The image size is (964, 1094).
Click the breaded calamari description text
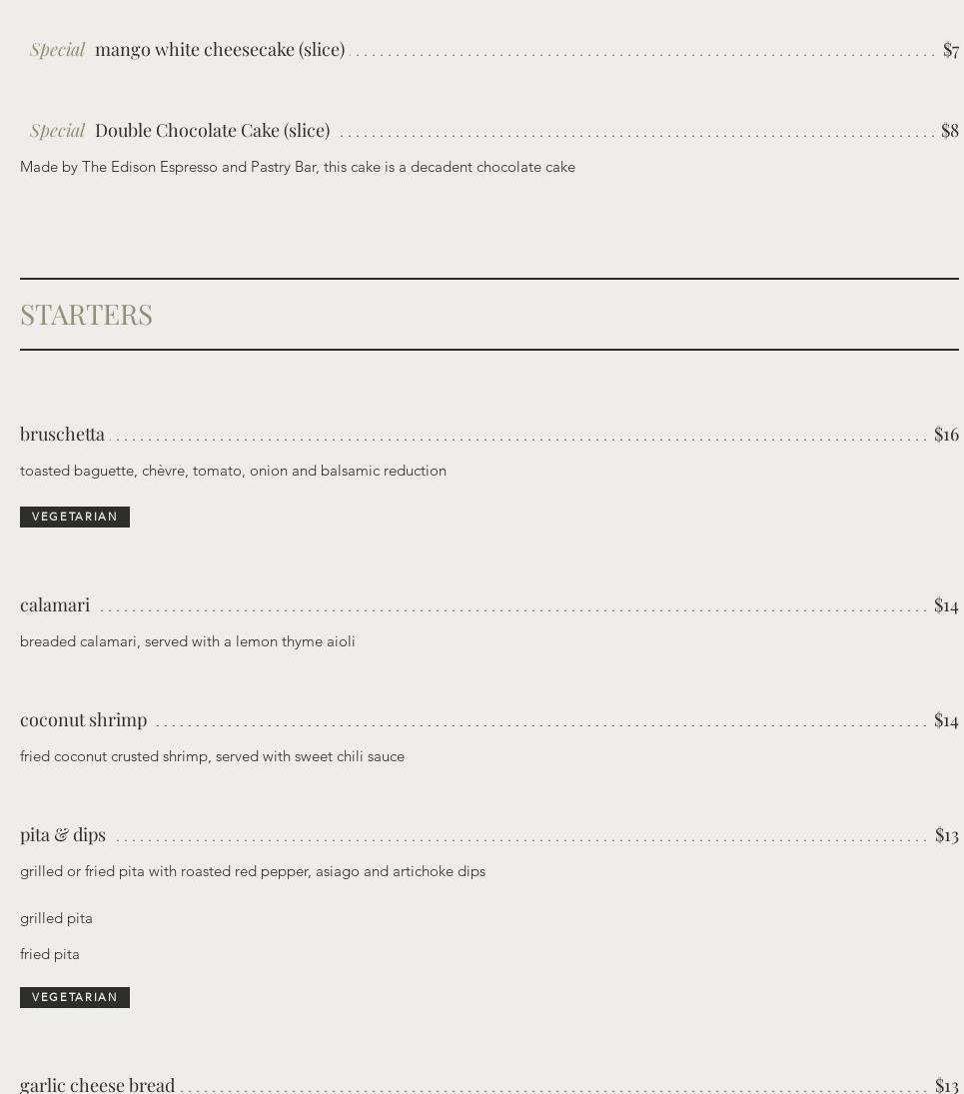point(187,641)
